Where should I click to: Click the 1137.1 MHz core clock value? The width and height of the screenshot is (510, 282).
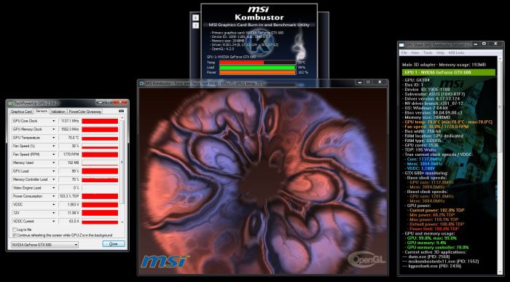click(x=68, y=121)
